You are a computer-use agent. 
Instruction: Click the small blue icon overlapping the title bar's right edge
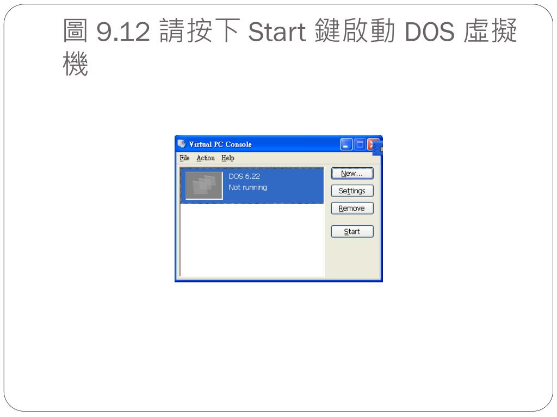point(378,149)
